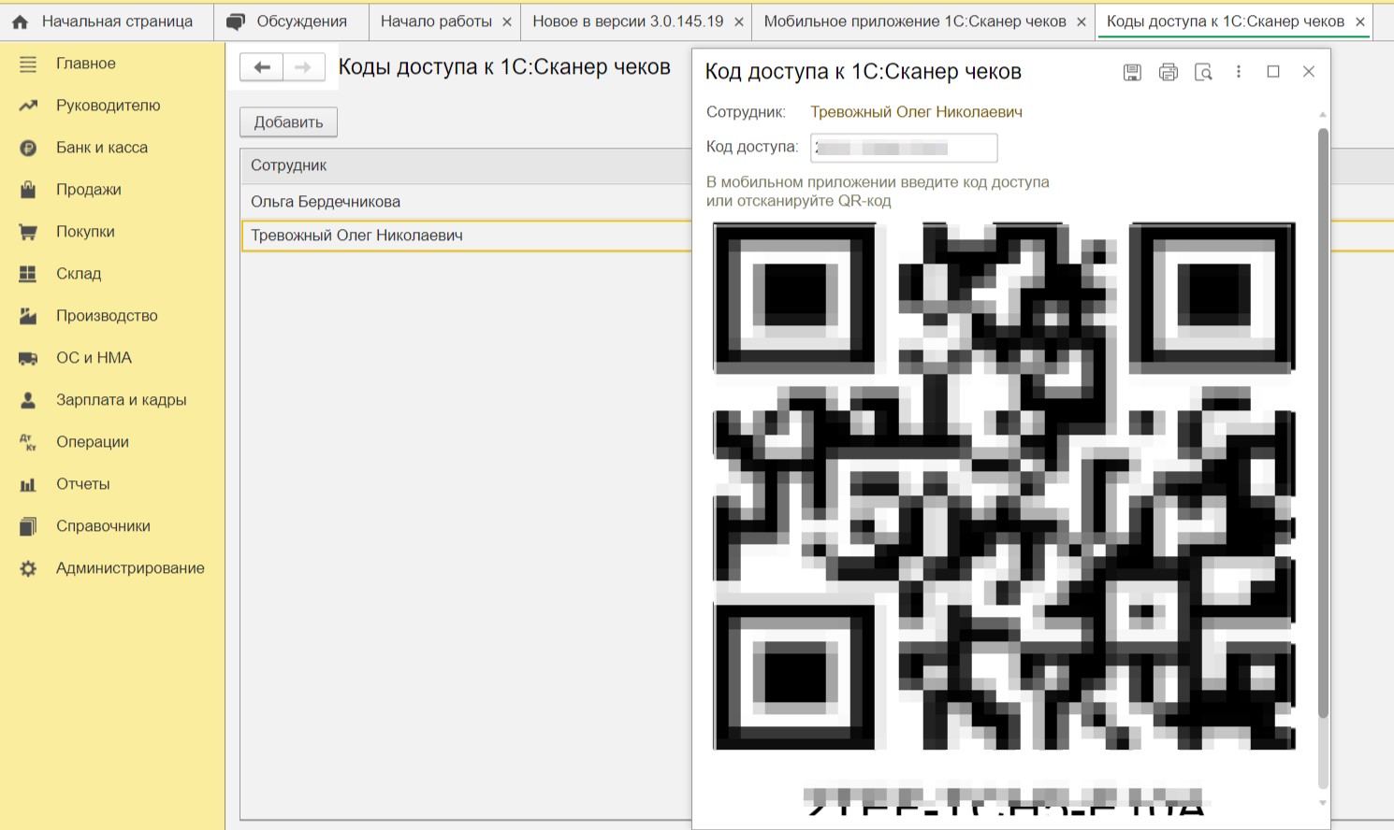Click the home icon on Начальная страница tab
Viewport: 1394px width, 830px height.
tap(20, 21)
